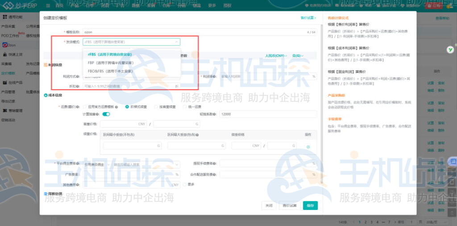The image size is (457, 226).
Task: Click help icon beside 平台佣金费率 label
Action: click(x=79, y=163)
